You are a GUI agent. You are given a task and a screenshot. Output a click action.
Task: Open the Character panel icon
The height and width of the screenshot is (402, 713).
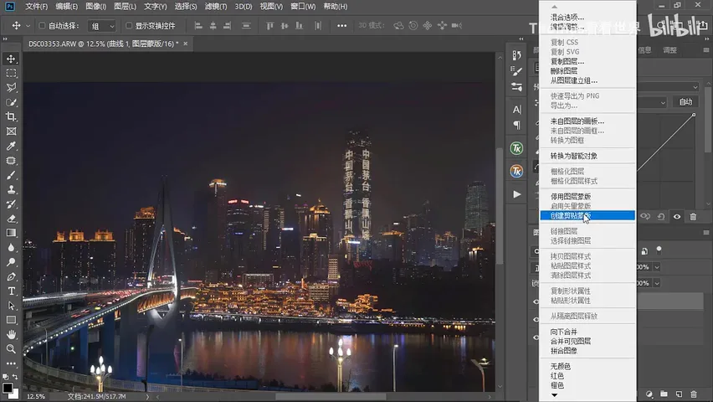click(x=516, y=110)
